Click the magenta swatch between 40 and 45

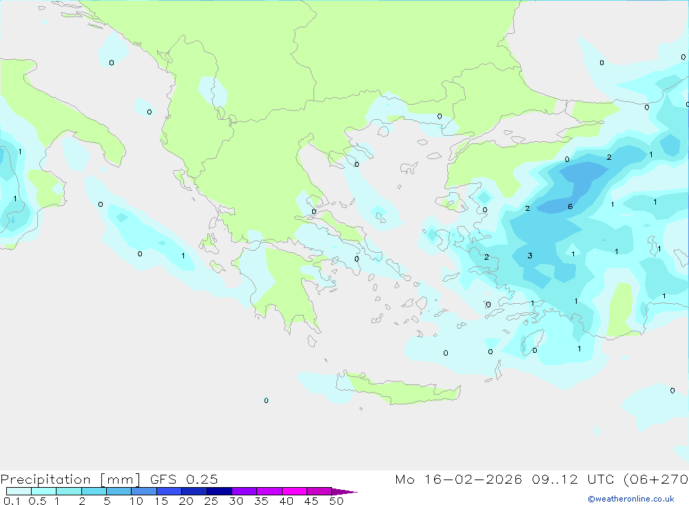point(294,491)
